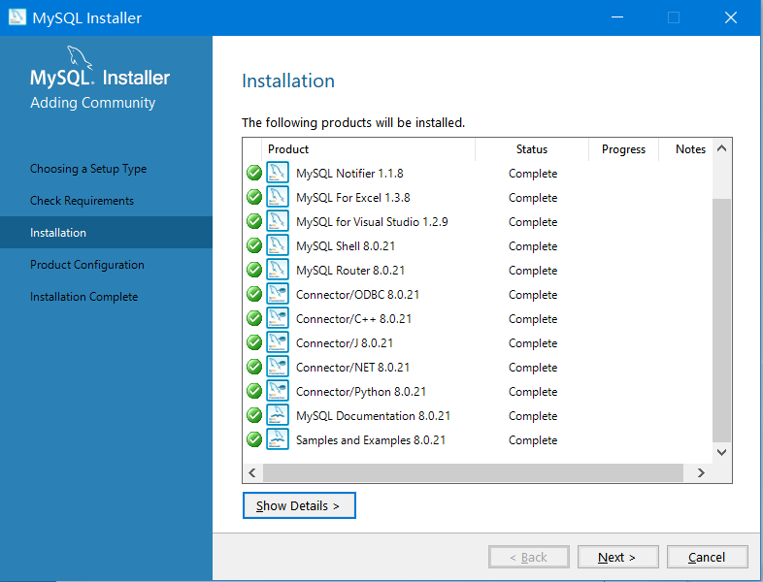Click the Samples and Examples product icon
Viewport: 763px width, 582px height.
click(278, 440)
